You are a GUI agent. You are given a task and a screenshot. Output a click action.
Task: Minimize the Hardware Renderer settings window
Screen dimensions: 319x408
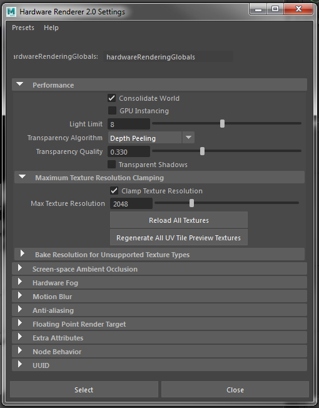pos(258,9)
